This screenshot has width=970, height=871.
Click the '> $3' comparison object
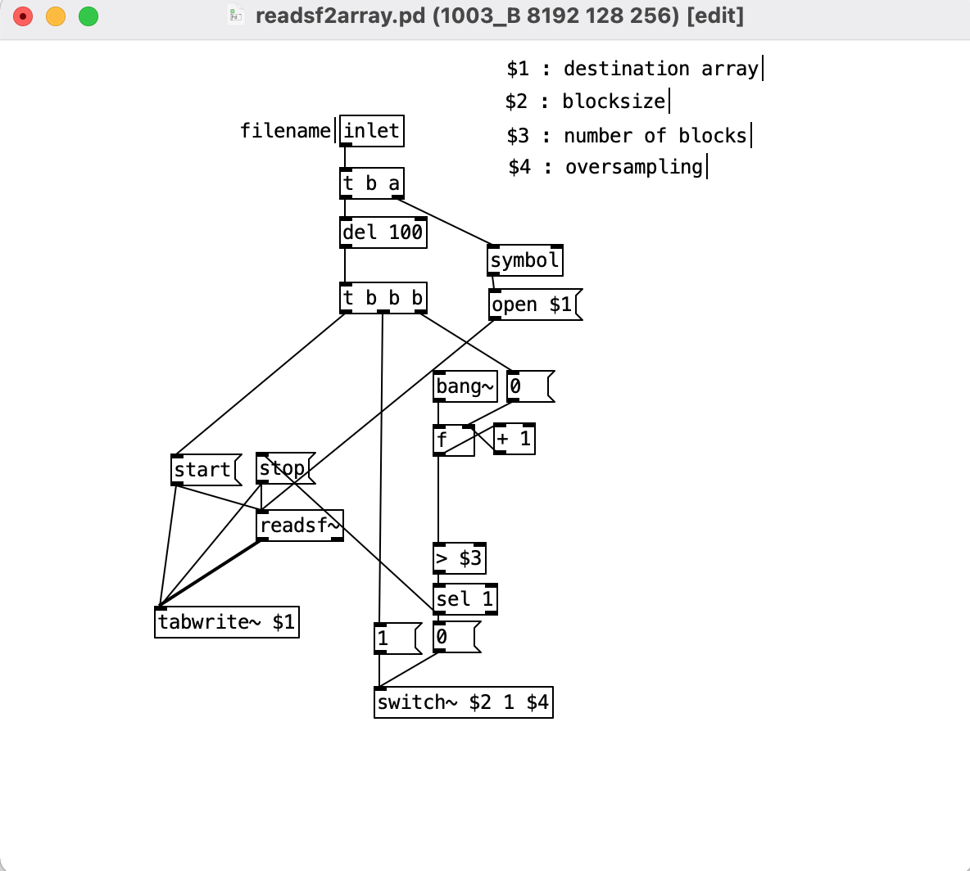coord(459,559)
